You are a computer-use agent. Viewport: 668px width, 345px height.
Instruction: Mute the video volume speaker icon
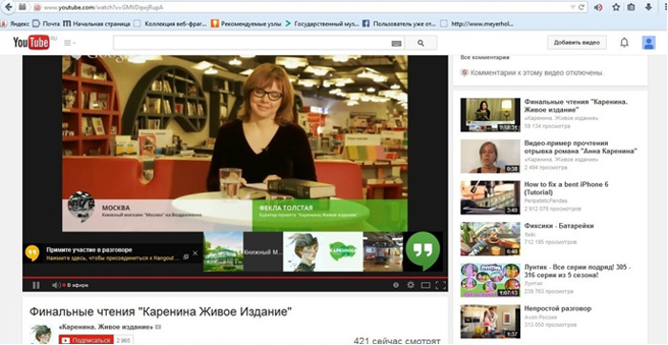click(55, 285)
